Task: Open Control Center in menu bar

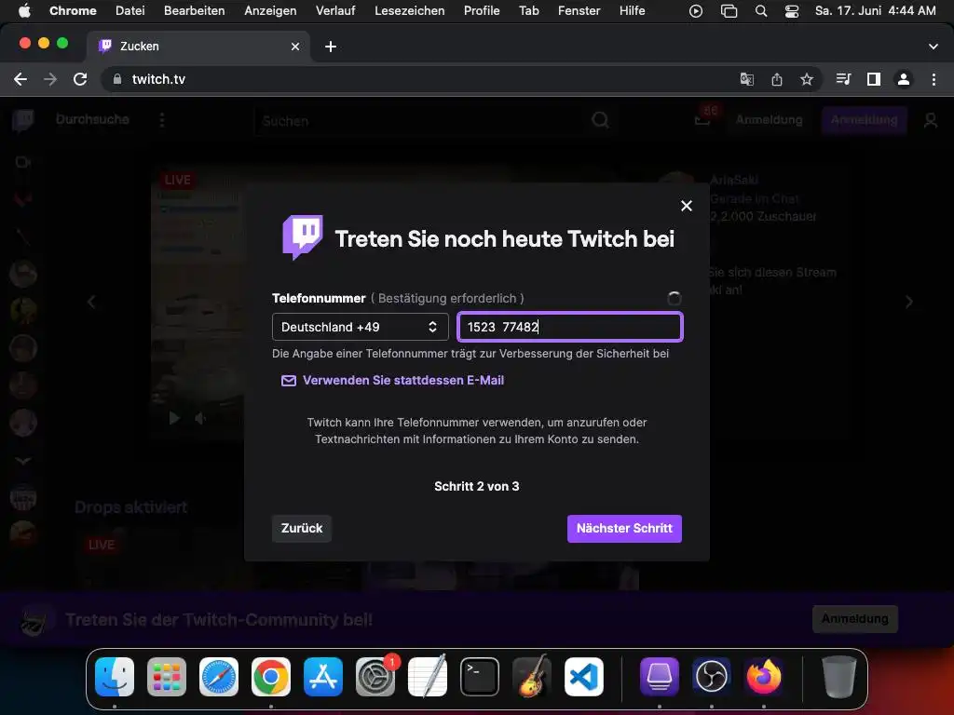Action: pyautogui.click(x=792, y=11)
